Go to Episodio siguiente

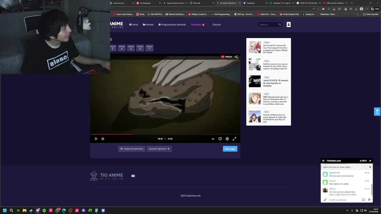click(x=159, y=149)
